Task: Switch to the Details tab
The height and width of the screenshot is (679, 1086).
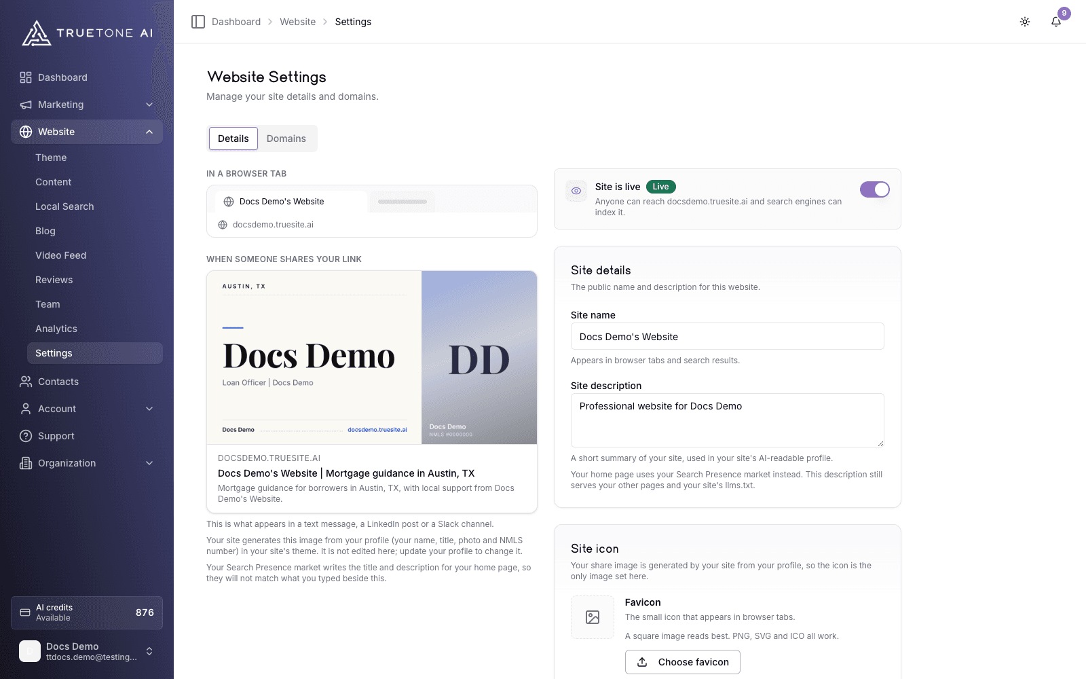Action: point(233,139)
